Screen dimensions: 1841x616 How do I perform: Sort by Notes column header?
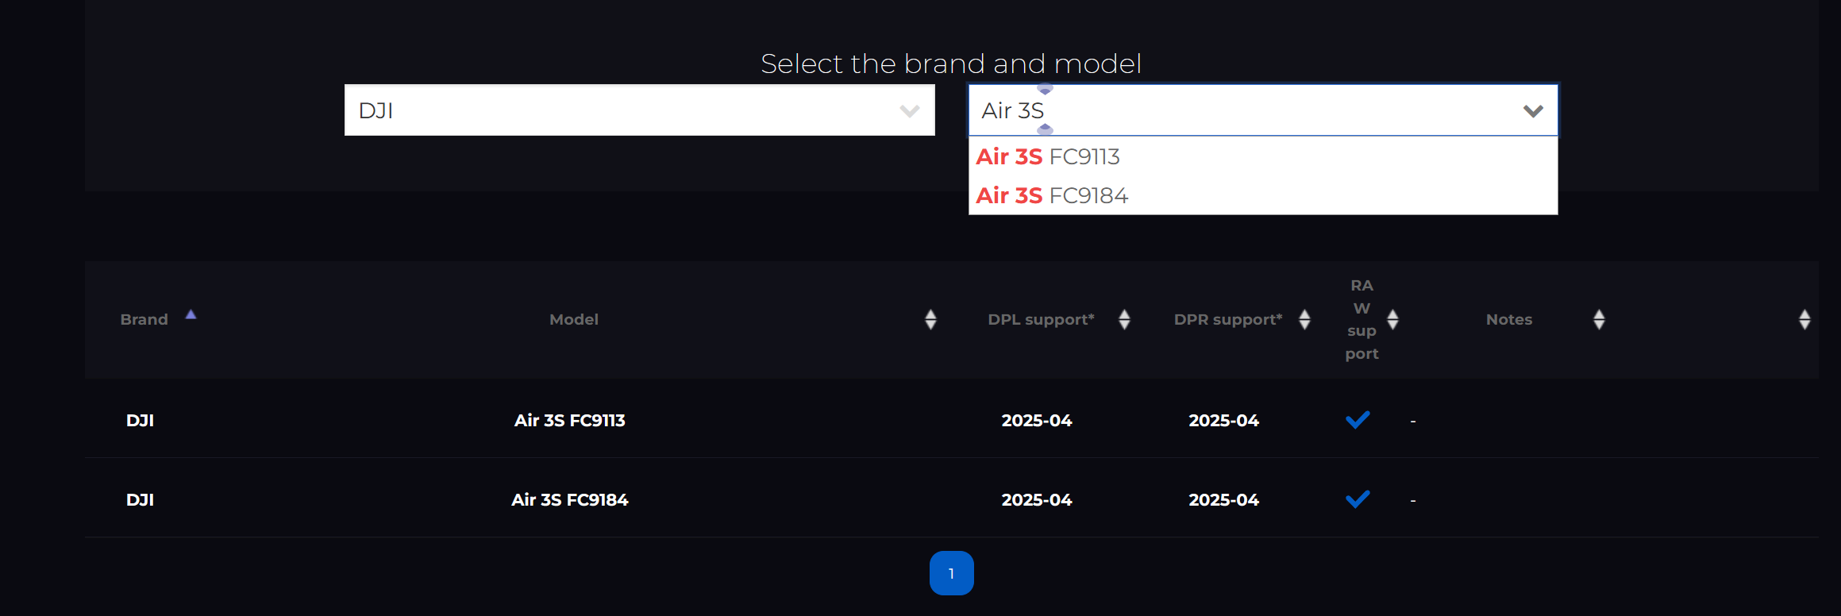point(1509,319)
